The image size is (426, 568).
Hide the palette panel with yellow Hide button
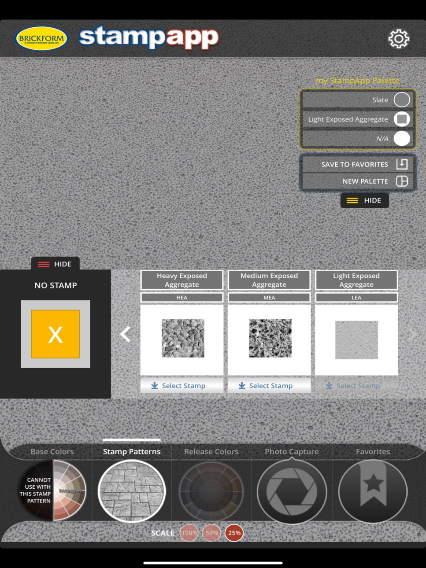click(364, 200)
